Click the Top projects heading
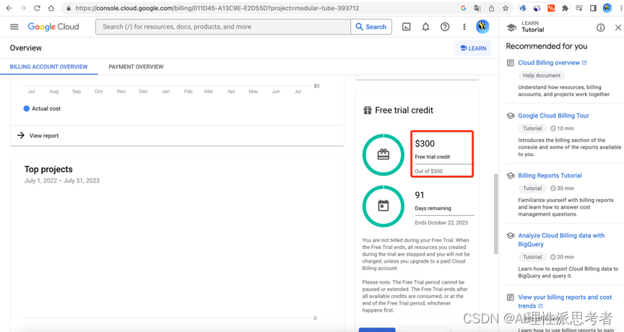The height and width of the screenshot is (332, 624). [48, 170]
